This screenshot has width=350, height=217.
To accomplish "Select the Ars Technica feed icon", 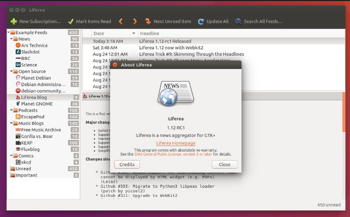I will pyautogui.click(x=18, y=45).
